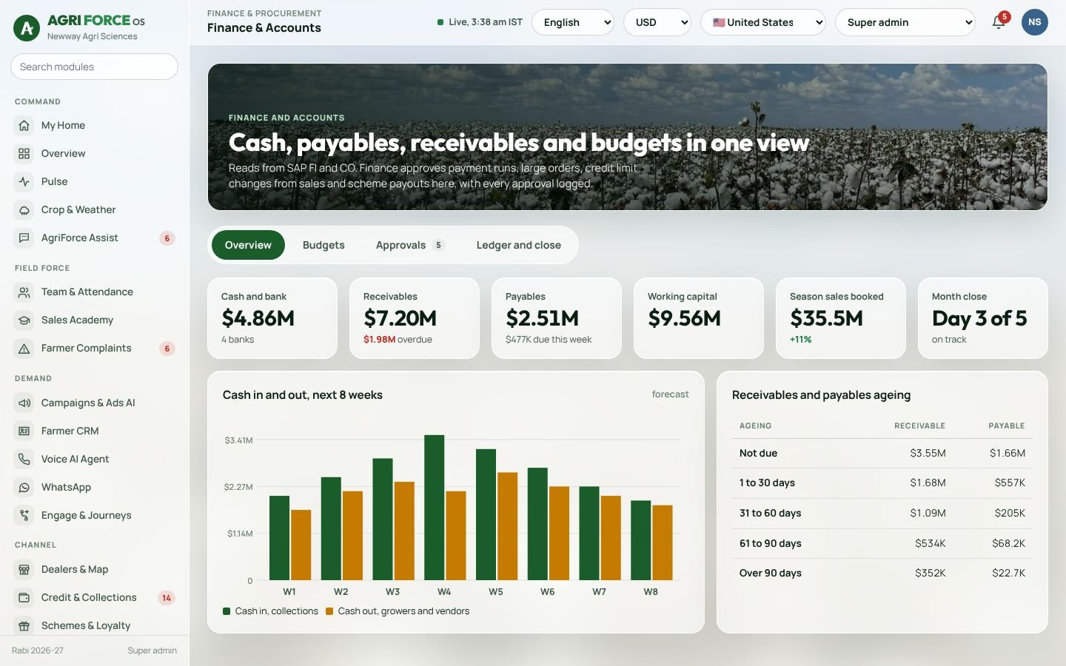The height and width of the screenshot is (666, 1066).
Task: Open the notifications bell icon
Action: 999,22
